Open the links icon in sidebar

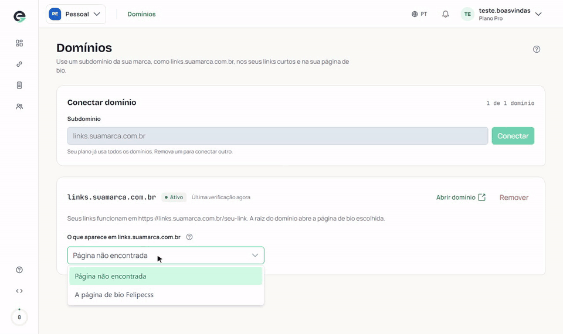(19, 64)
